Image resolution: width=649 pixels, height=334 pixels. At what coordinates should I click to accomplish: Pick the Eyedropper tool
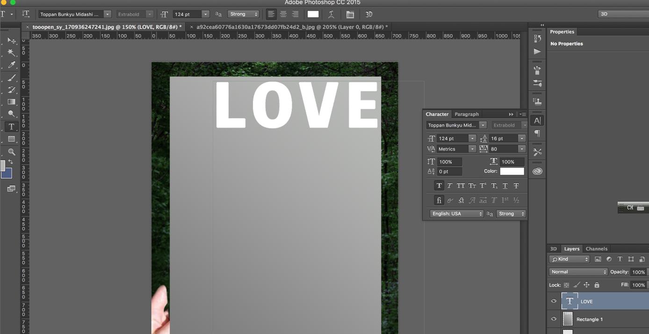tap(12, 65)
